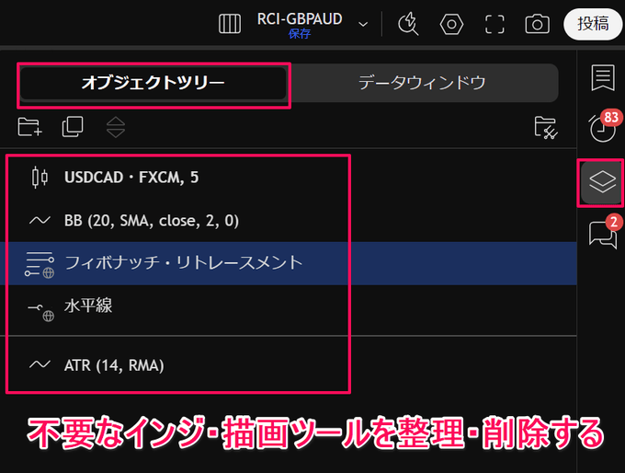This screenshot has width=625, height=473.
Task: Open chats icon with 2 badge
Action: click(x=603, y=233)
